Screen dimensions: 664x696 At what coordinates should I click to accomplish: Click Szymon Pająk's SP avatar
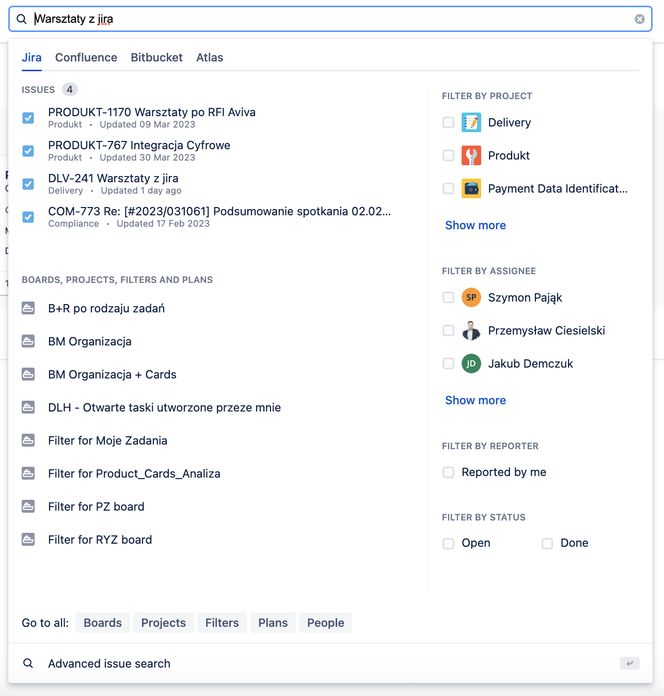click(x=471, y=297)
